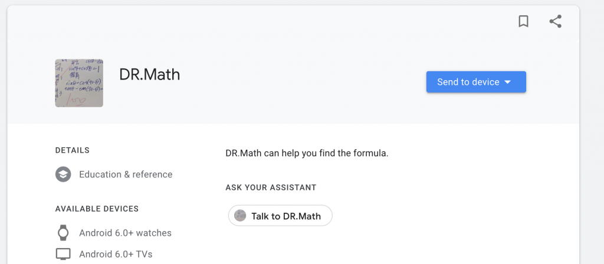This screenshot has height=264, width=604.
Task: Click 'Talk to' text in the assistant chip
Action: (x=265, y=216)
